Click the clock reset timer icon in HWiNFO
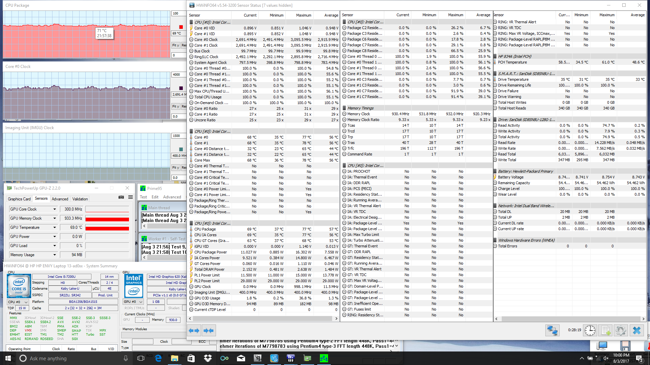Screen dimensions: 650x365 [x=590, y=330]
